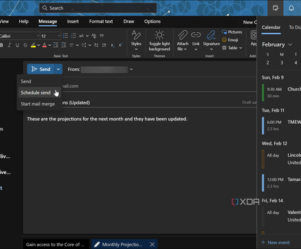Open the change case control
The width and height of the screenshot is (301, 249).
[x=83, y=36]
